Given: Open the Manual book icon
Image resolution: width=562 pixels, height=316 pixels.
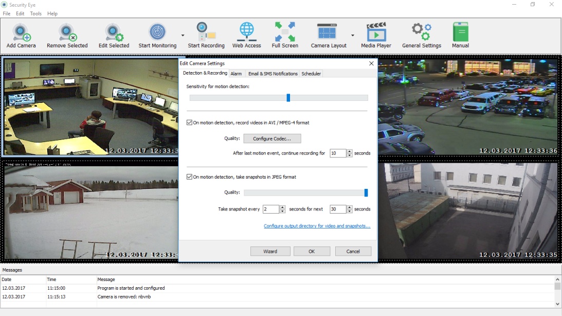Looking at the screenshot, I should 460,32.
